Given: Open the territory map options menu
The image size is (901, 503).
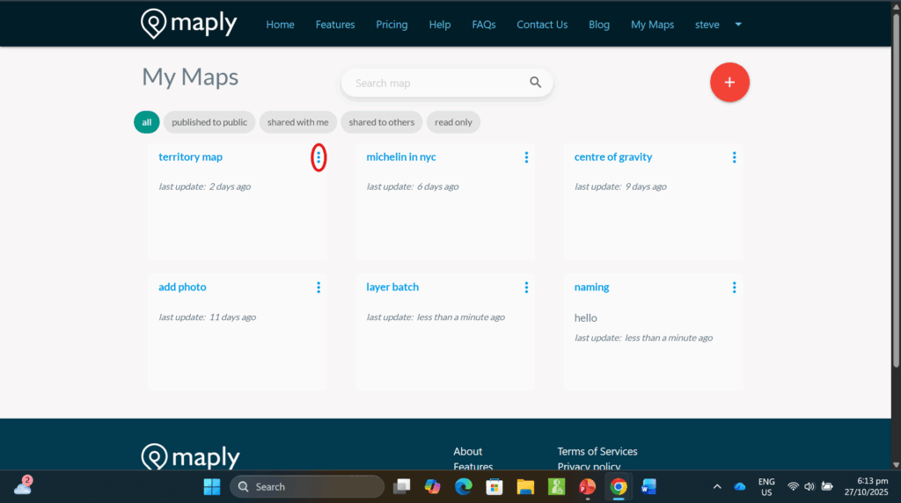Looking at the screenshot, I should coord(319,157).
